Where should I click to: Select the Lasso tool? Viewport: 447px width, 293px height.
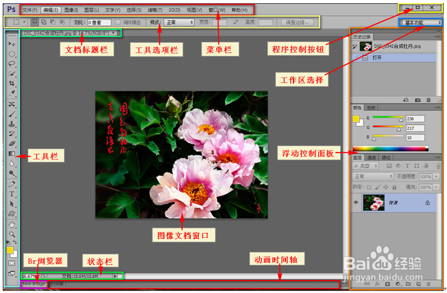click(x=12, y=64)
